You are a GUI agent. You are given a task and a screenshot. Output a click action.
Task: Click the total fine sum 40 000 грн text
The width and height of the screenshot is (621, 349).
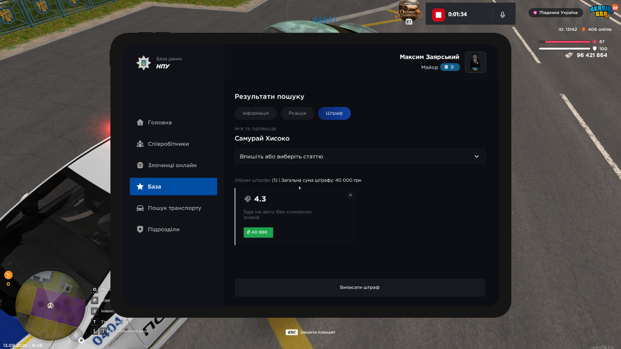[x=321, y=180]
